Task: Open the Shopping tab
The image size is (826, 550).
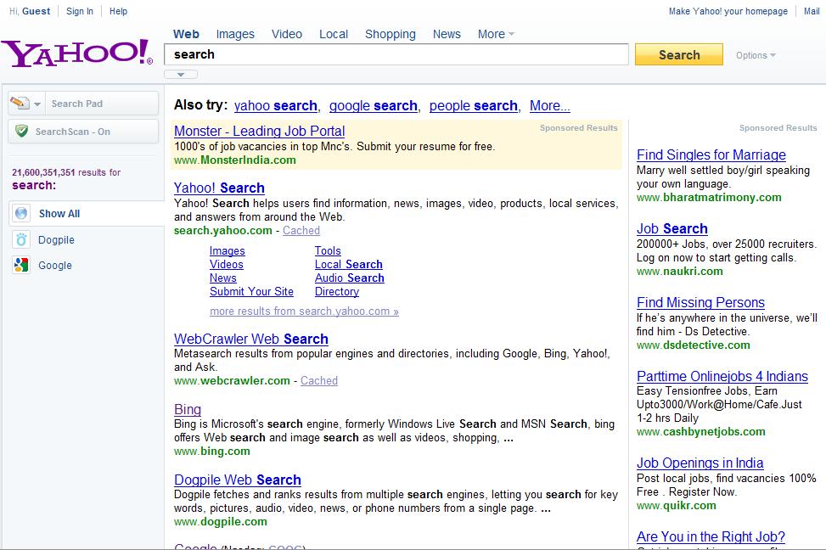Action: (x=391, y=34)
